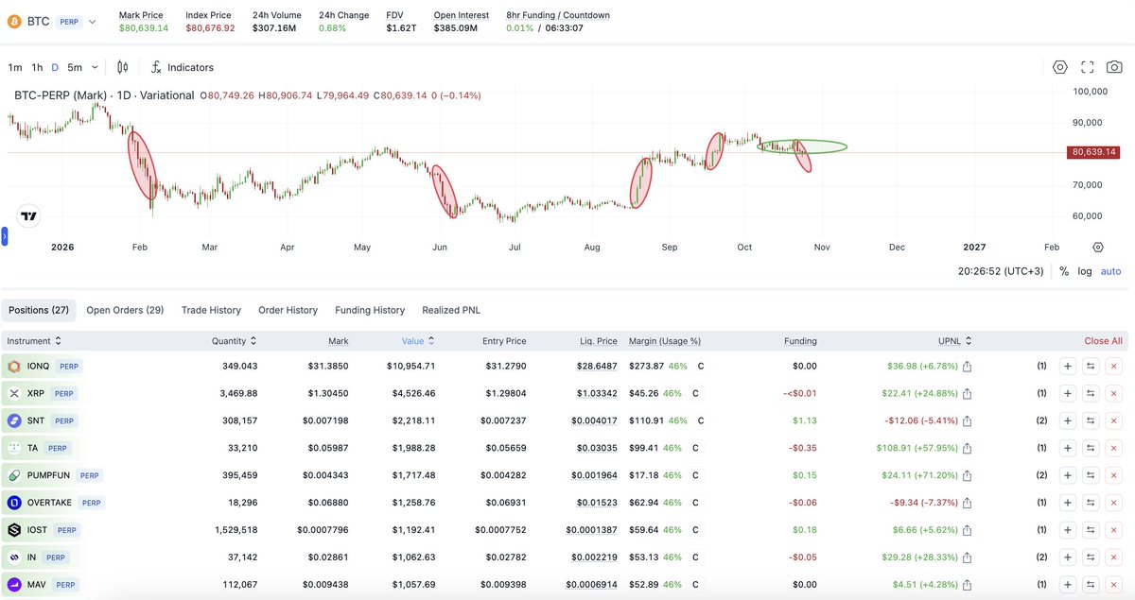Viewport: 1135px width, 600px height.
Task: Reverse the IOST position with swap icon
Action: (x=1091, y=530)
